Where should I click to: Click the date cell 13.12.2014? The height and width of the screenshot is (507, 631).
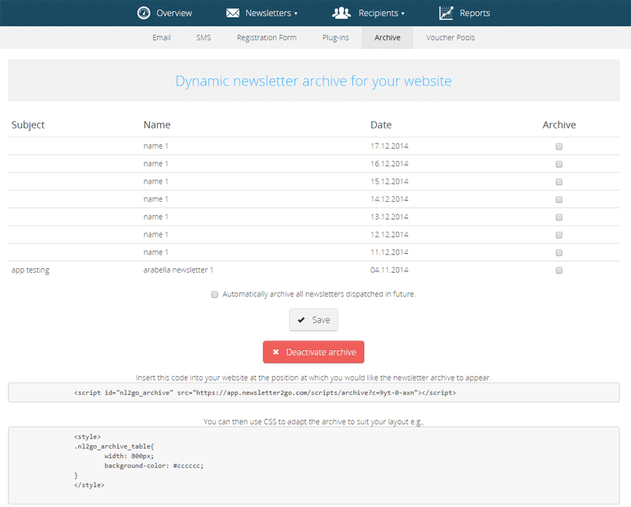point(389,217)
